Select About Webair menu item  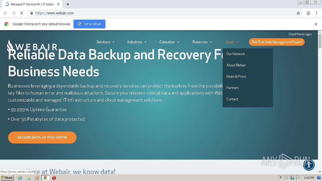236,65
